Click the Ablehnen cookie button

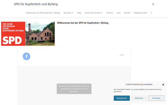[139, 98]
